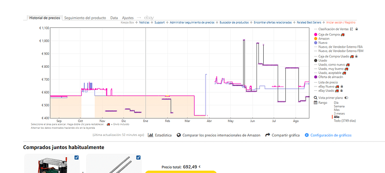The width and height of the screenshot is (385, 173).
Task: Click the purple Oferta de almacén dot
Action: point(316,77)
